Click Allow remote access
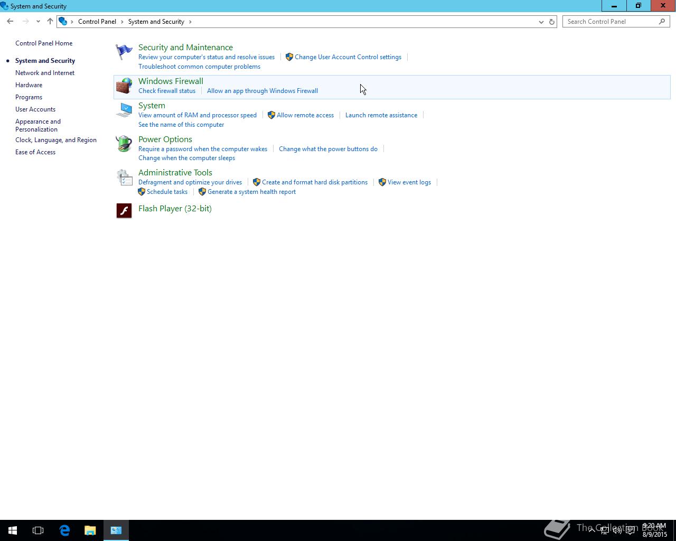 tap(305, 115)
